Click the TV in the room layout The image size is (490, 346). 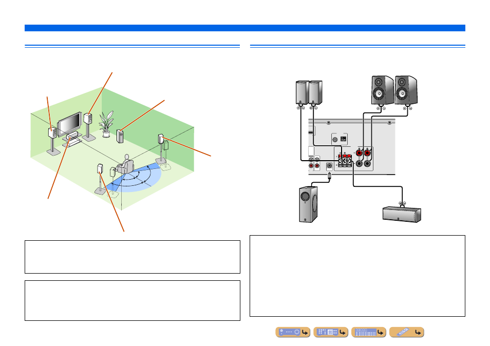coord(70,124)
